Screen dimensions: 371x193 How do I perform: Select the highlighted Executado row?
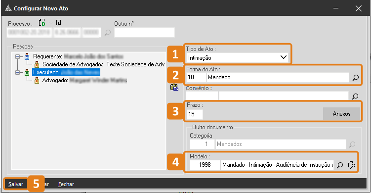click(x=66, y=72)
